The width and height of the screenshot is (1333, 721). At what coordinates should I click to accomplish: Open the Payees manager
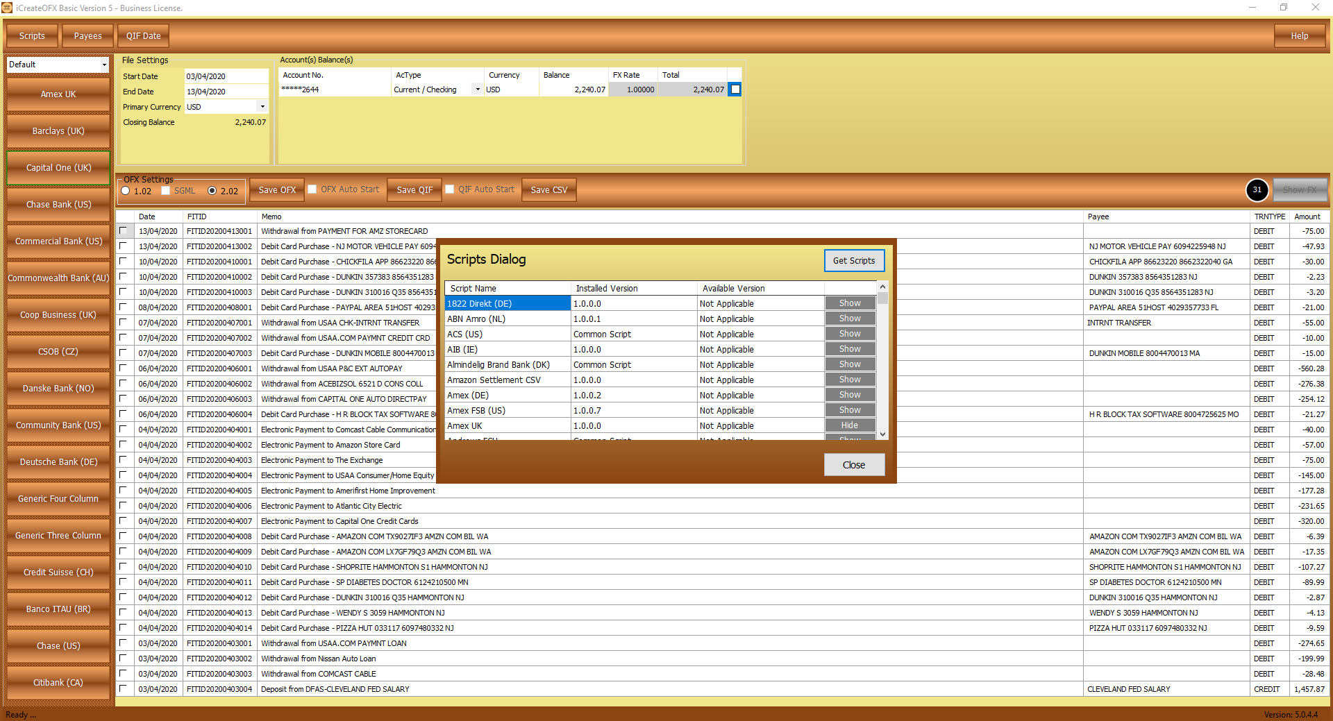(x=87, y=35)
